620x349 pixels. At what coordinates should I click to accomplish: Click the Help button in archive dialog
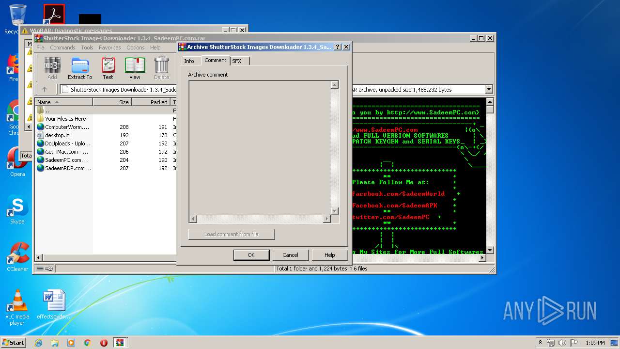pyautogui.click(x=329, y=255)
